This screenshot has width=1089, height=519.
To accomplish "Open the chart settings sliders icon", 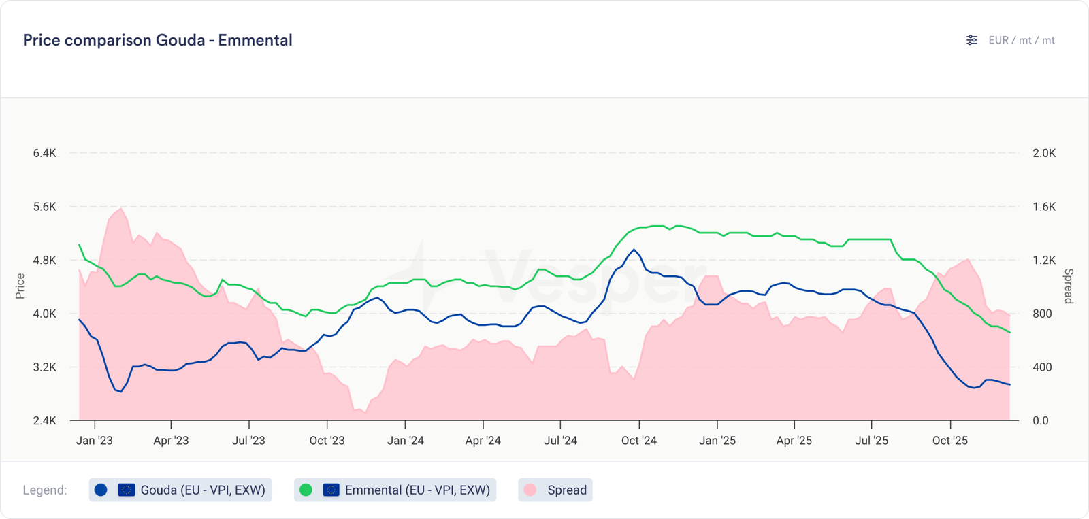I will pyautogui.click(x=972, y=40).
